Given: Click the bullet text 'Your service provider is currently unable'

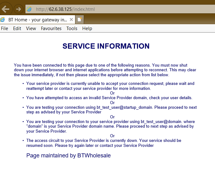Looking at the screenshot, I should pyautogui.click(x=110, y=86).
